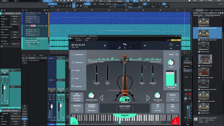Toggle the Harmonics OFF box
Viewport: 224px width, 126px height.
[77, 108]
